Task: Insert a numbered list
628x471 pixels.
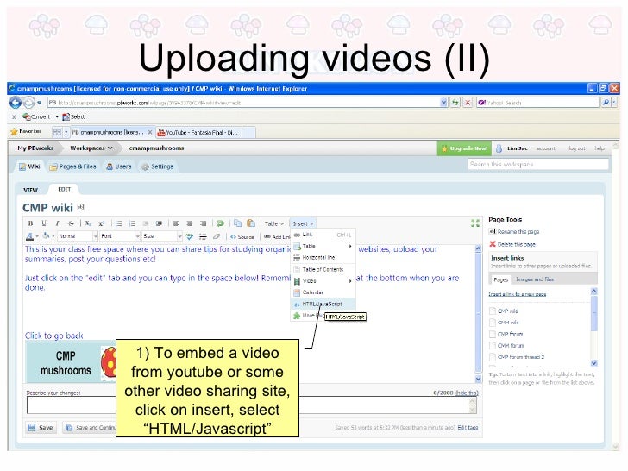Action: [132, 223]
